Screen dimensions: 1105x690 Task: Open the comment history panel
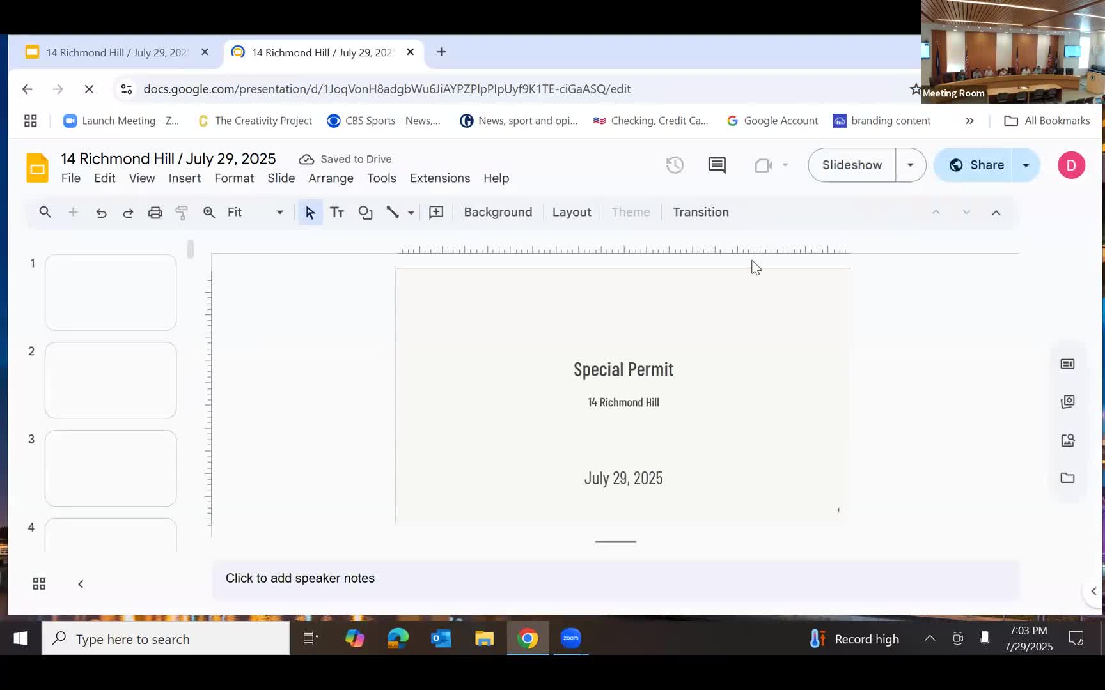click(717, 165)
